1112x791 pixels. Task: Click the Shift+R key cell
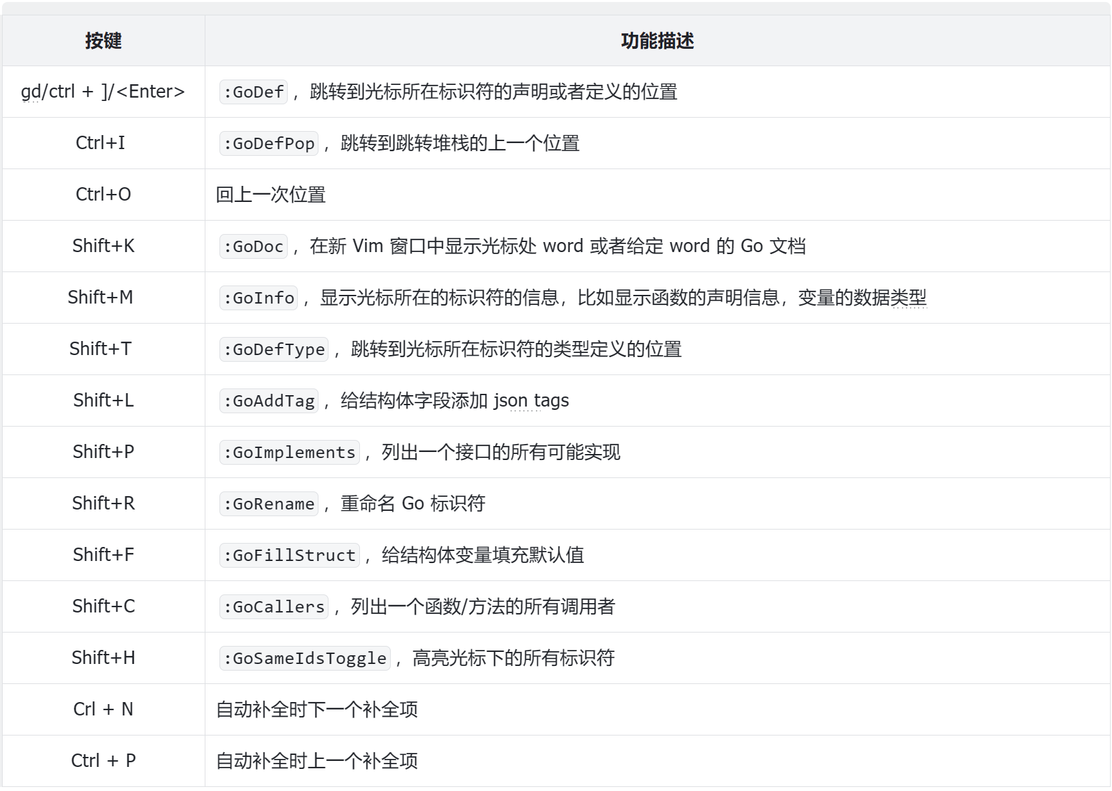(x=104, y=503)
